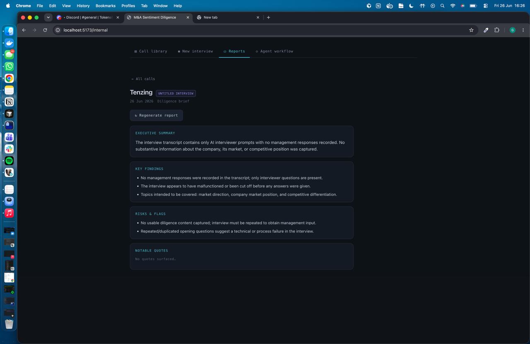Open the View menu
The height and width of the screenshot is (344, 530).
(x=66, y=6)
